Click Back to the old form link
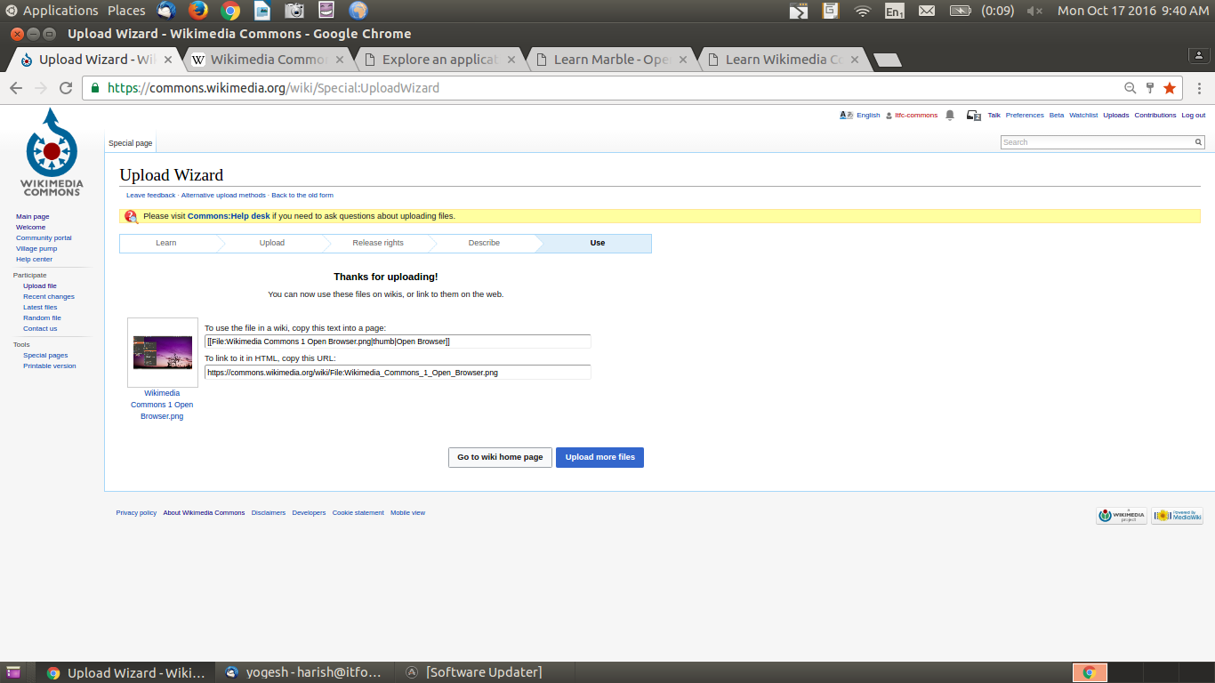This screenshot has width=1215, height=683. point(302,195)
